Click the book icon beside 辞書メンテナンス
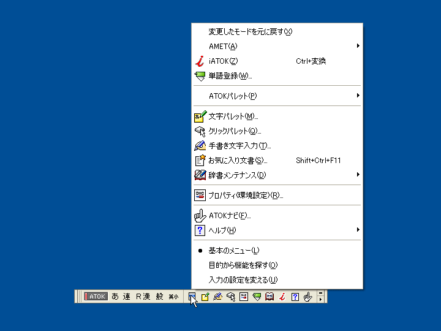 coord(200,175)
